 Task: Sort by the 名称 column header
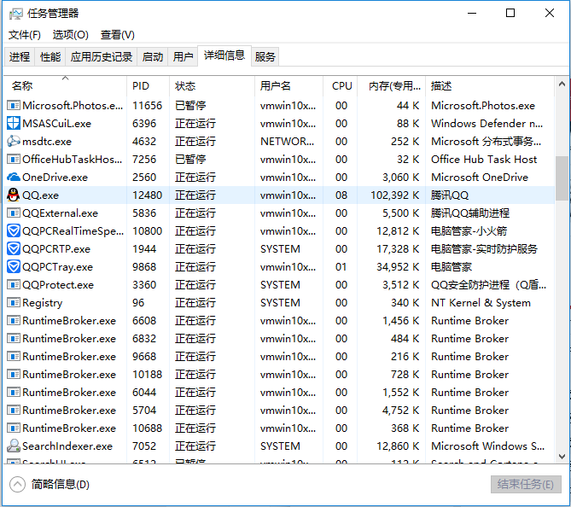[x=66, y=86]
